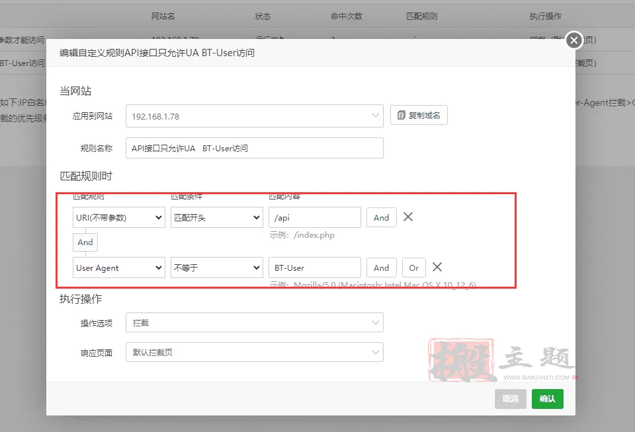Click the 执行操作 section heading in dialog

pos(81,299)
